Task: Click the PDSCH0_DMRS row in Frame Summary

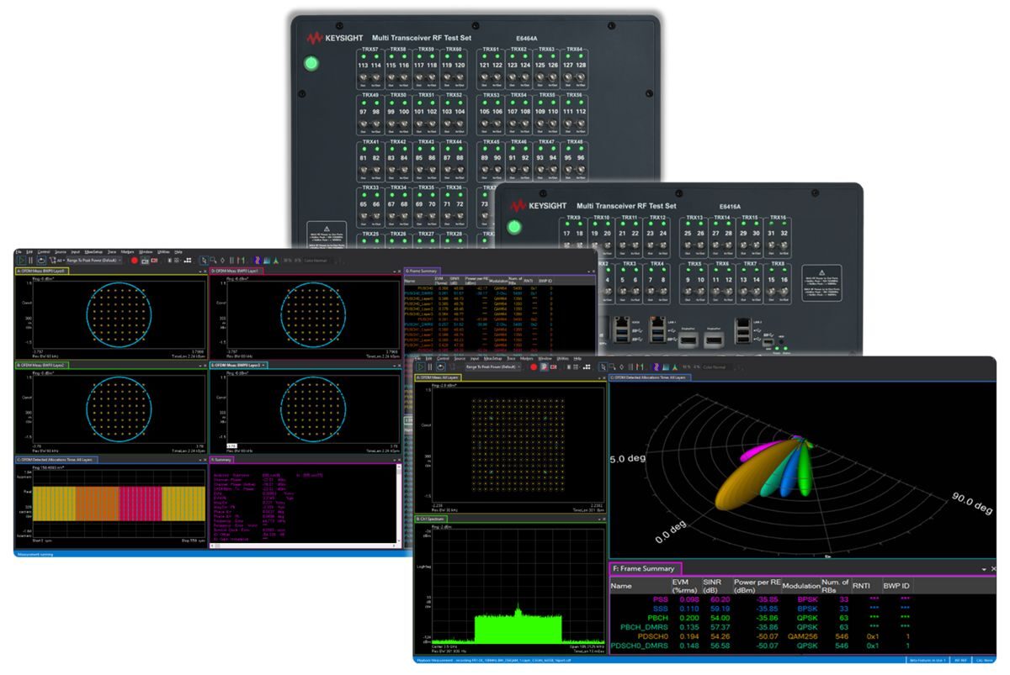Action: [639, 645]
